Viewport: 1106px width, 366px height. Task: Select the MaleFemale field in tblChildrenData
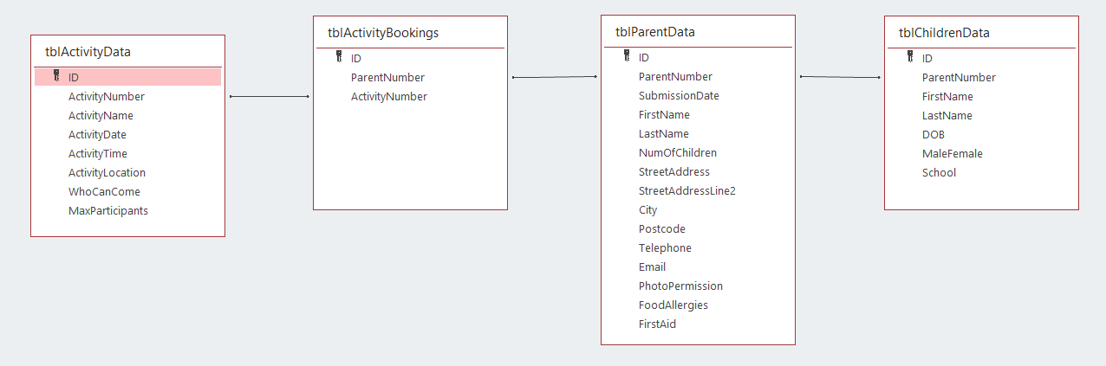coord(952,154)
